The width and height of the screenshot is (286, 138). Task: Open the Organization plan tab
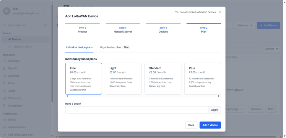pos(115,47)
